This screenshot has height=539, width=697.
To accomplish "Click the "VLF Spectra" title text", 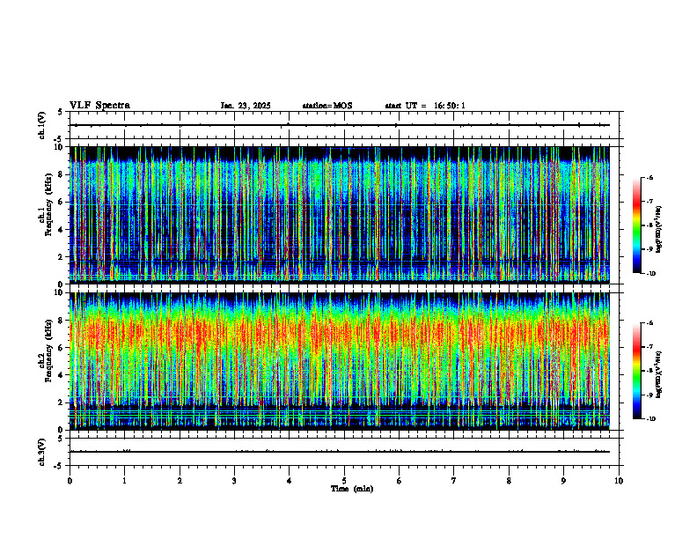I will pos(99,106).
